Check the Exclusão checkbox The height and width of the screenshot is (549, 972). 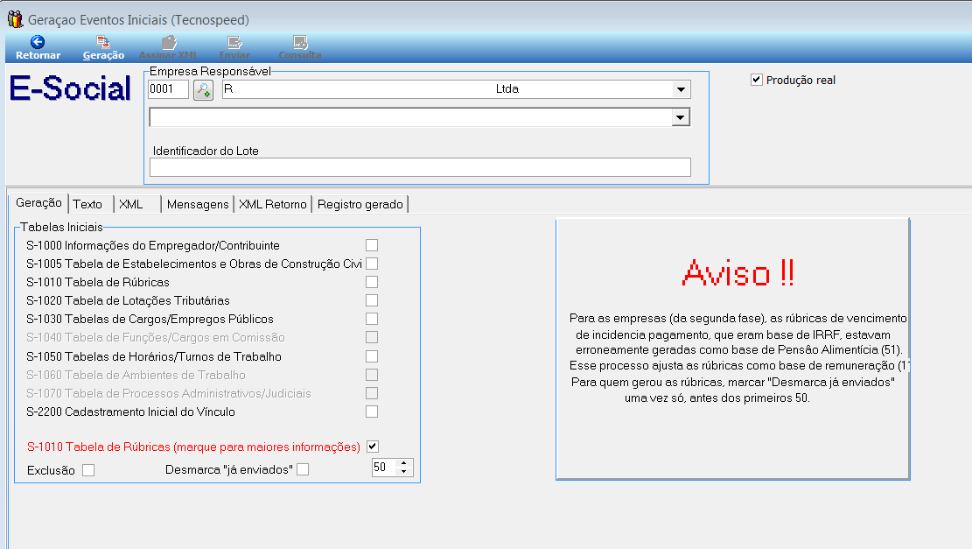pyautogui.click(x=88, y=470)
